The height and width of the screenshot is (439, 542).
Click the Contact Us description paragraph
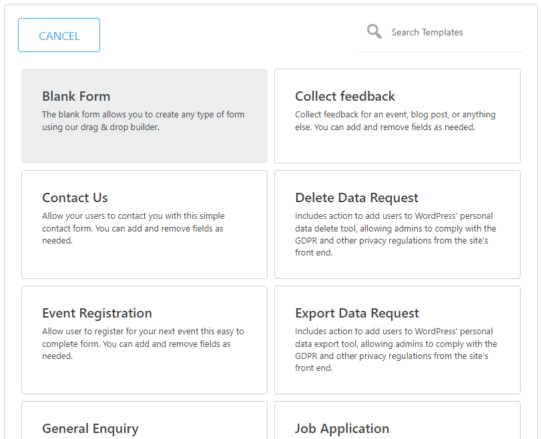pos(133,228)
